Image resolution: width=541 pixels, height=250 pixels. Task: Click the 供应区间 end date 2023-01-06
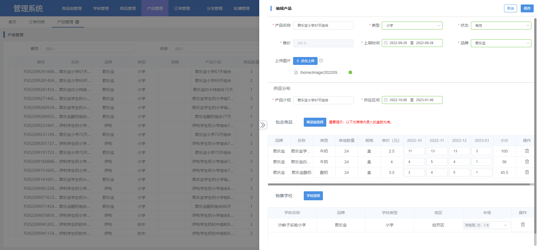425,100
